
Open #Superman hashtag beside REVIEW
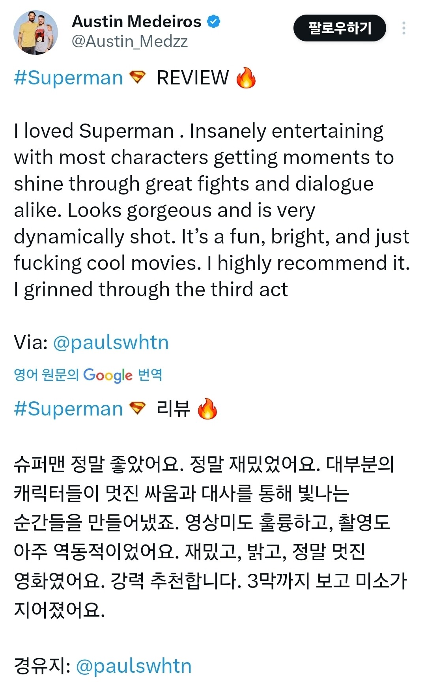(x=68, y=78)
